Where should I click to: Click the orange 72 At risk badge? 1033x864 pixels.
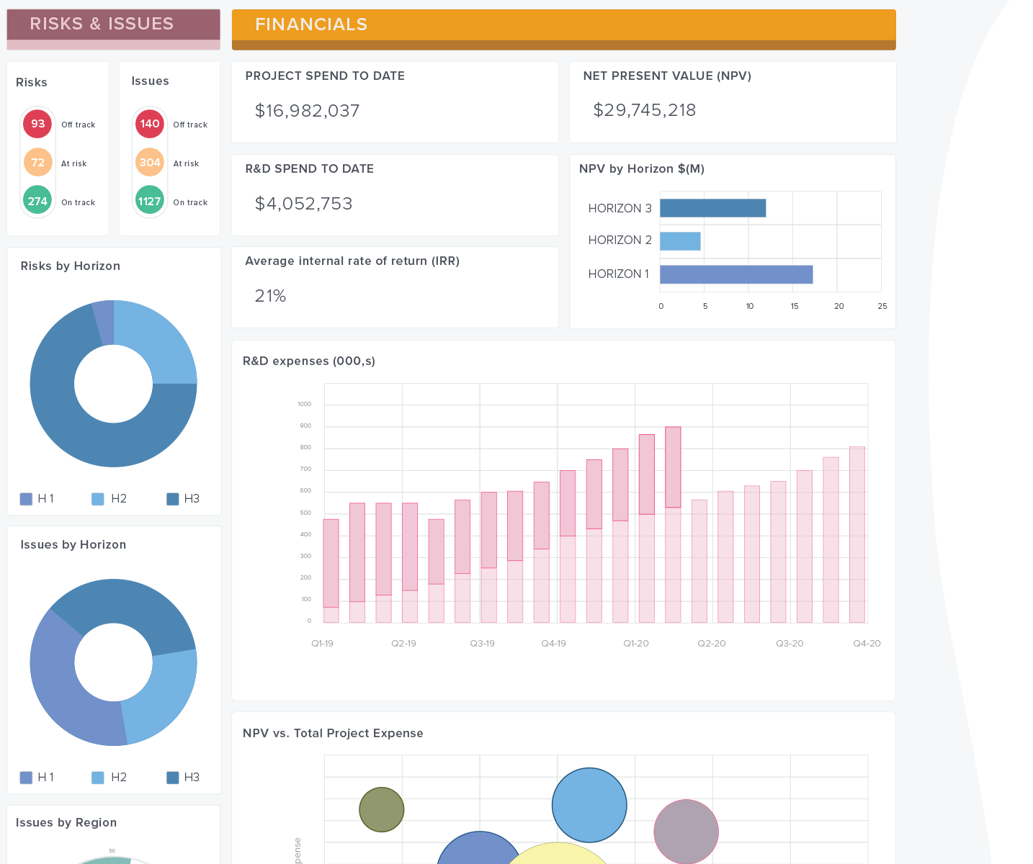pos(37,163)
